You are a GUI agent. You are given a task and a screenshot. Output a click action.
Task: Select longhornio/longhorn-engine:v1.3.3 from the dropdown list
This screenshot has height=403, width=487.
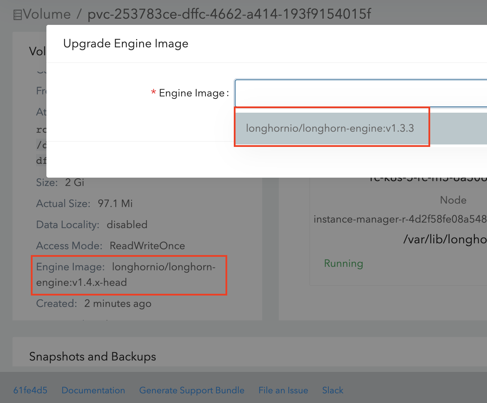(330, 128)
